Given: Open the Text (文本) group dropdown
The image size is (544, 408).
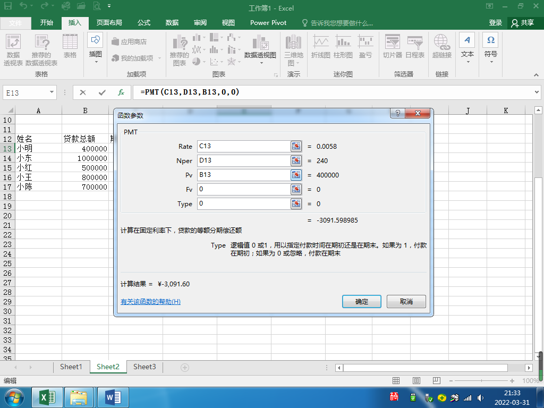Looking at the screenshot, I should click(x=467, y=48).
